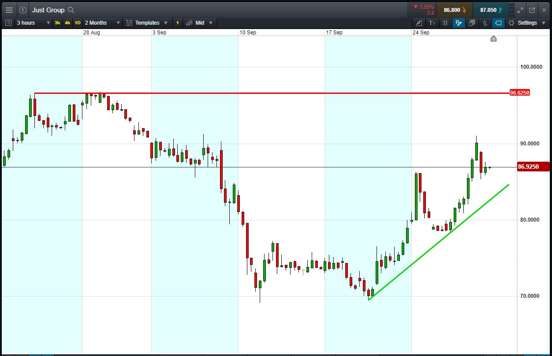The image size is (552, 356).
Task: Select the green trend line
Action: [439, 242]
